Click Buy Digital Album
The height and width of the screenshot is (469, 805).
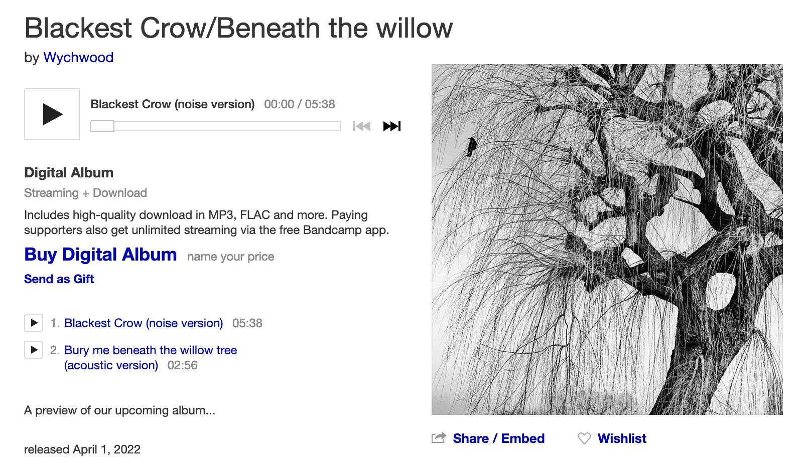coord(100,255)
